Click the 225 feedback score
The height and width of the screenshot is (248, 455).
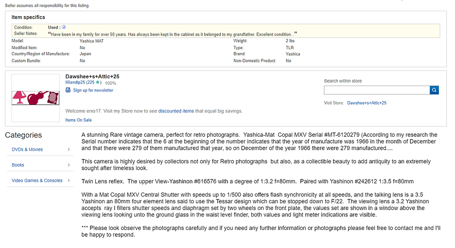click(x=91, y=83)
